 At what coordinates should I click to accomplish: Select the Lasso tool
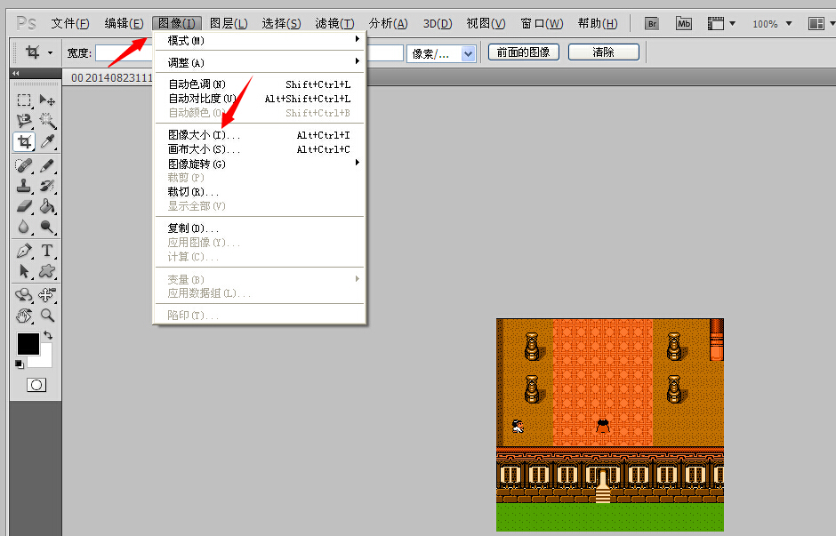click(23, 121)
